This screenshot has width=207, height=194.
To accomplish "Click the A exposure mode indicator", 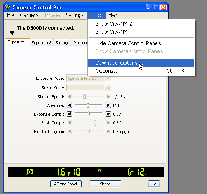I will coord(100,171).
